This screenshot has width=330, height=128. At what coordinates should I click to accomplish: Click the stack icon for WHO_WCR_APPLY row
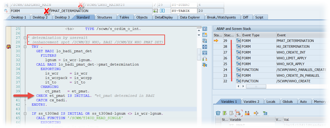tap(239, 64)
